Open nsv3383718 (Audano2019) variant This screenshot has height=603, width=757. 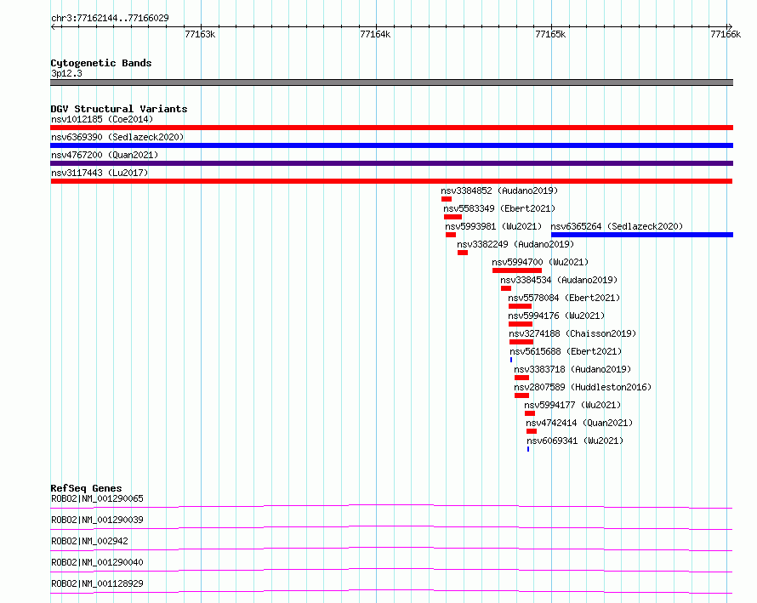572,369
